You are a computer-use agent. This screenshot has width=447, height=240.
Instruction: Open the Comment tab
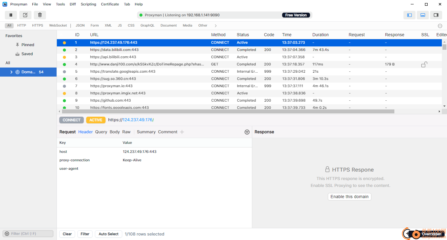point(168,132)
